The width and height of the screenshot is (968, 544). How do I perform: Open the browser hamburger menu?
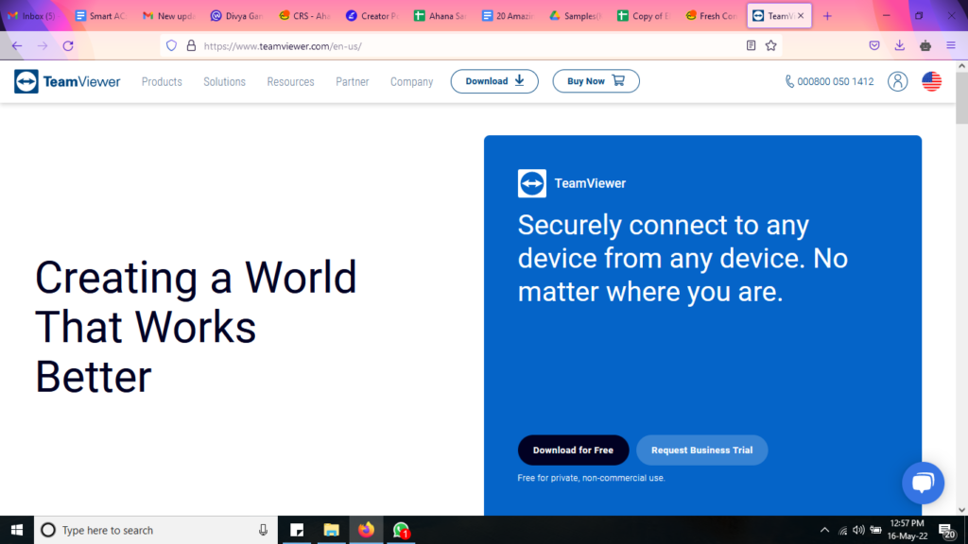tap(951, 45)
